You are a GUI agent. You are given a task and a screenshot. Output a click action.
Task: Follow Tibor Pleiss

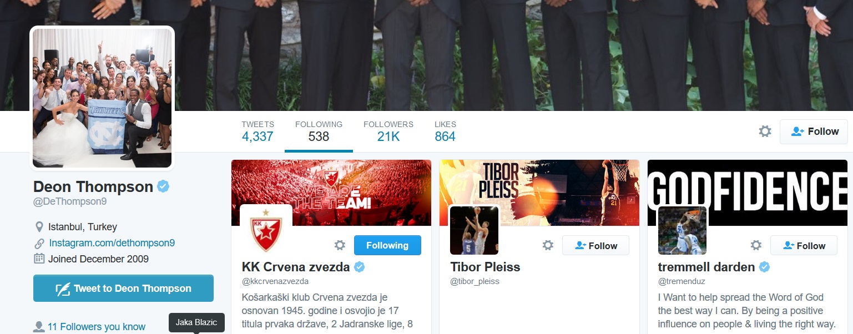point(595,245)
